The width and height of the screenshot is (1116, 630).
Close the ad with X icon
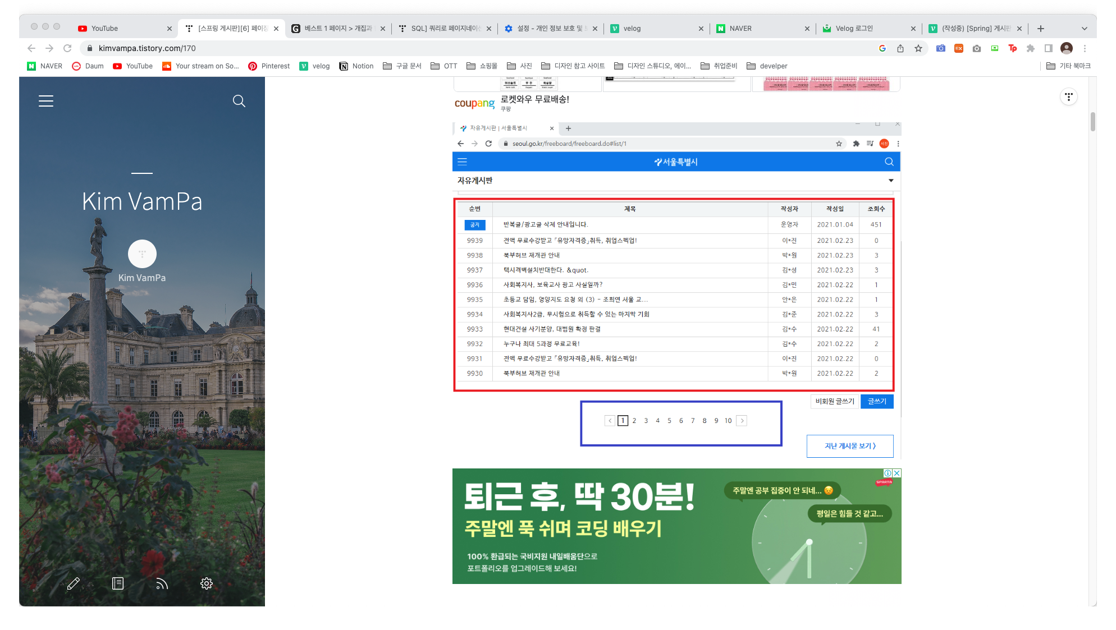coord(897,473)
